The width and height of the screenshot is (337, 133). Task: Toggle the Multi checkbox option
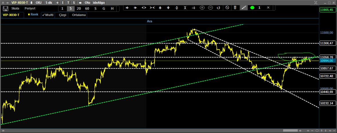coord(48,15)
